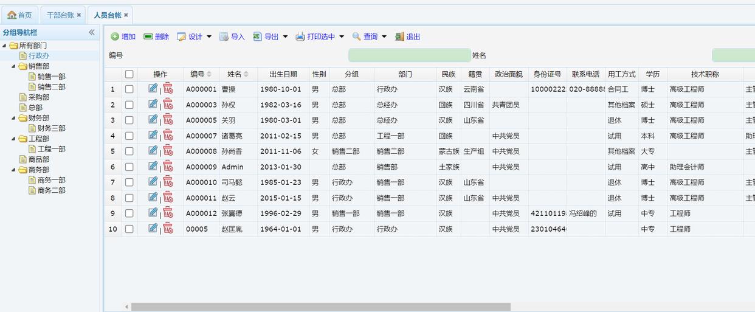Click the delete trash icon for 孙权 row
The width and height of the screenshot is (755, 312).
pyautogui.click(x=168, y=105)
